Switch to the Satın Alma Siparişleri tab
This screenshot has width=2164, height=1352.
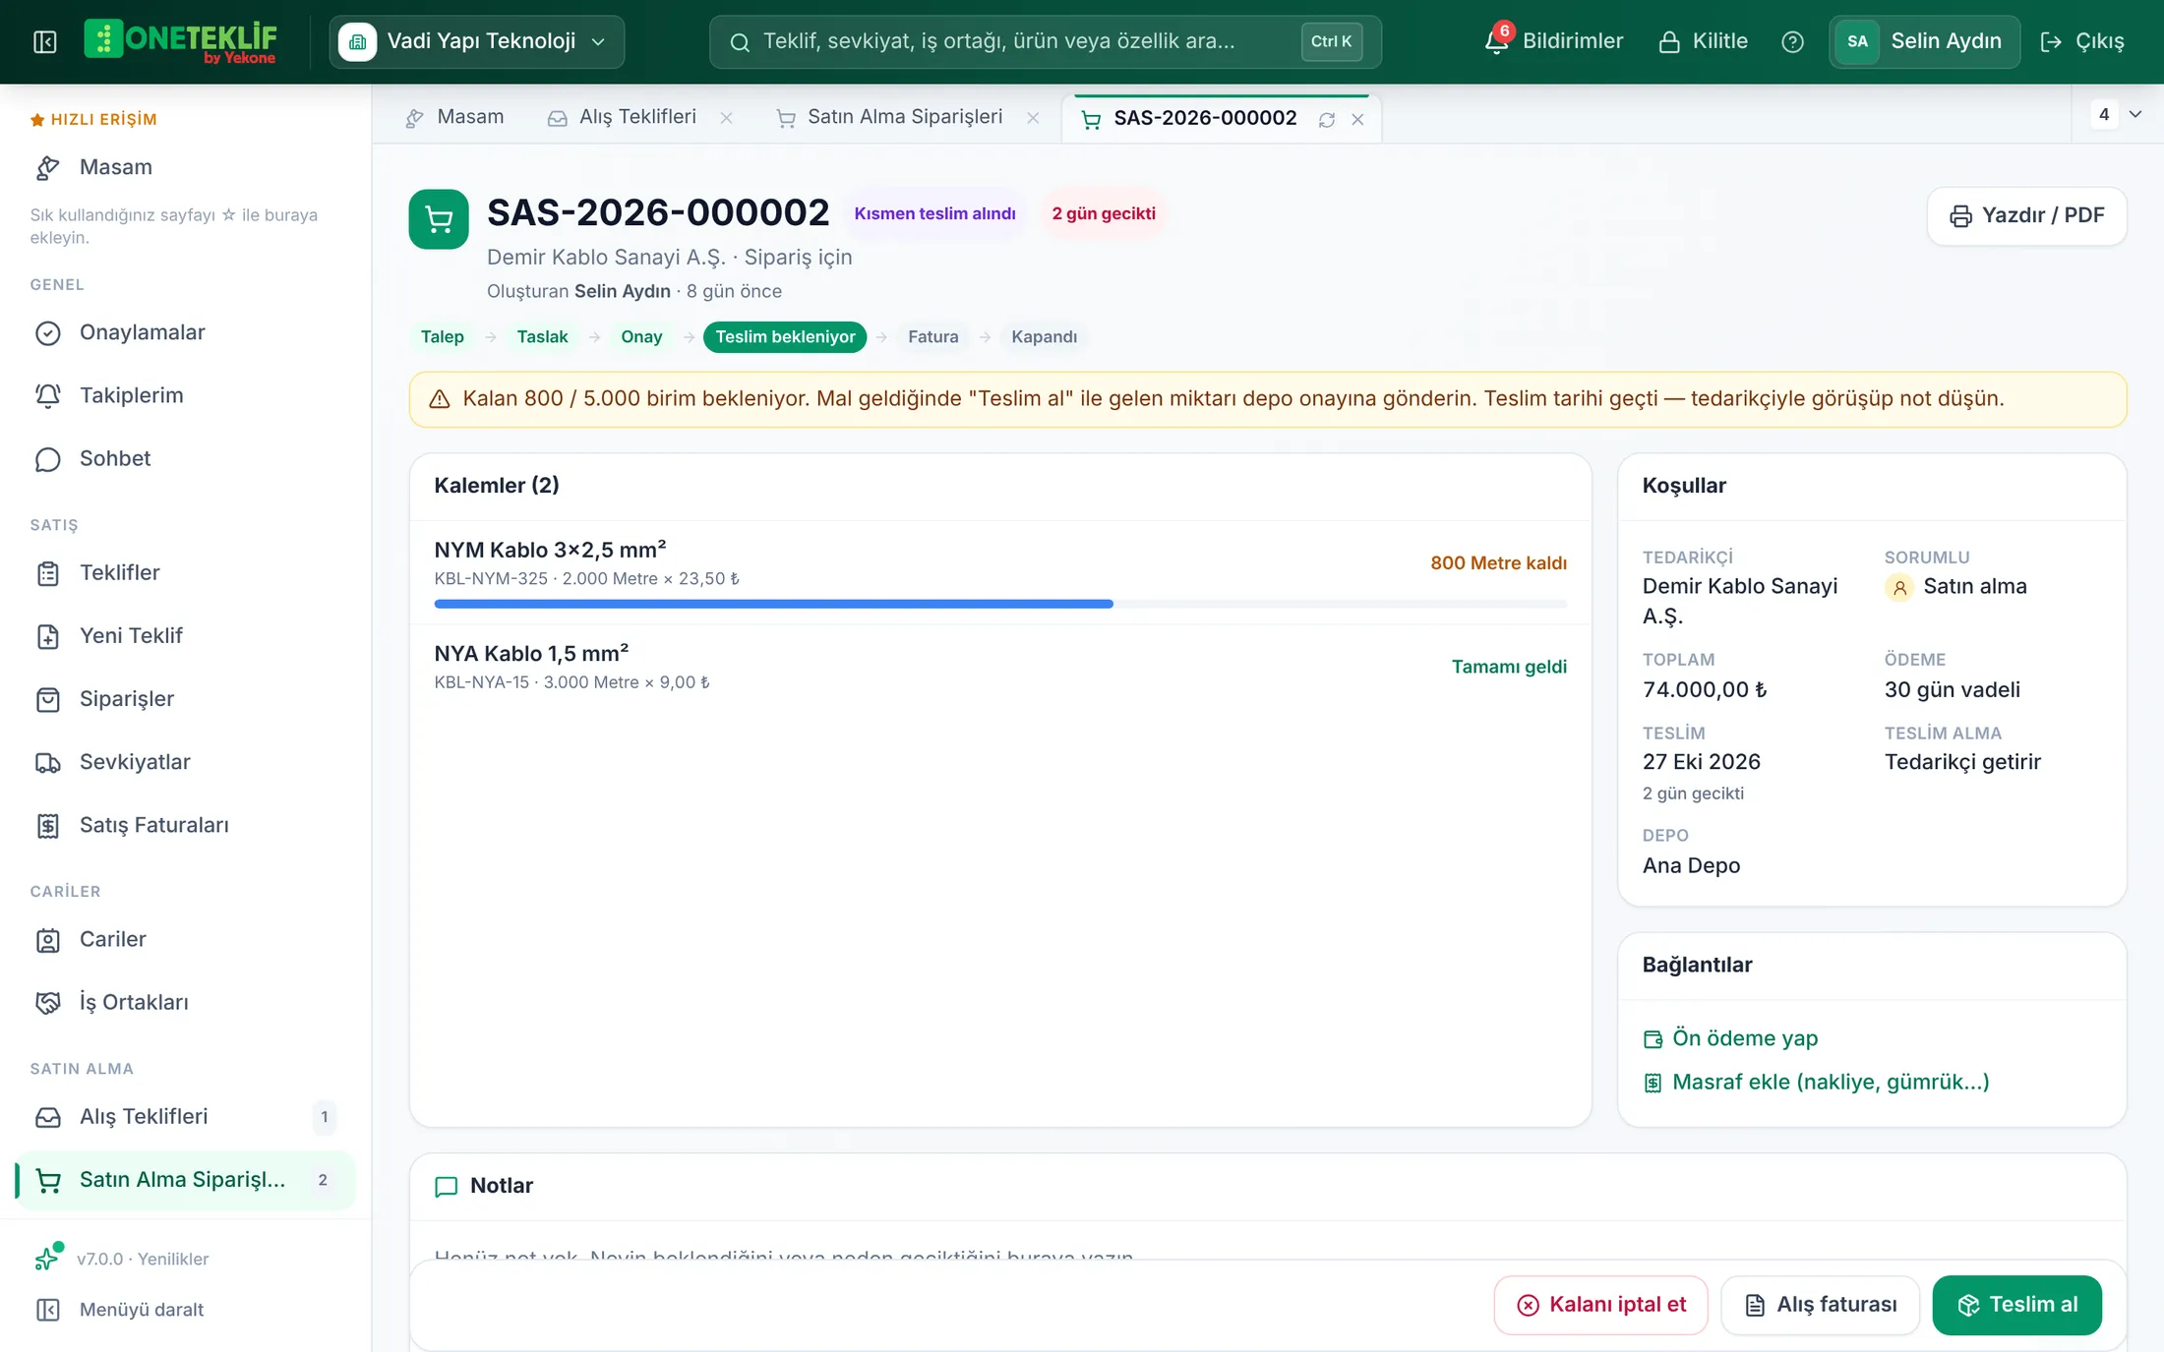click(890, 117)
